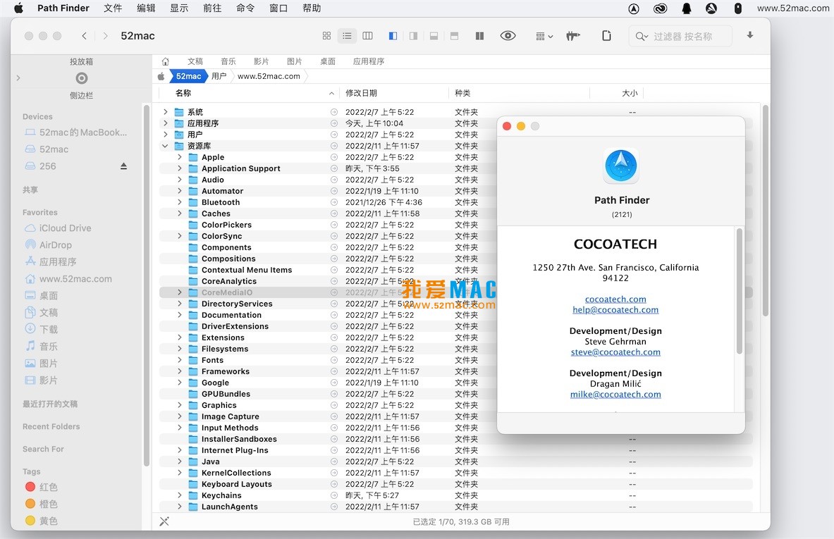Open the 显示 menu
The width and height of the screenshot is (834, 539).
[x=179, y=8]
